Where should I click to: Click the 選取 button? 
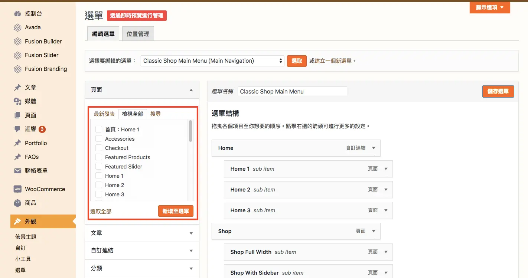point(297,61)
